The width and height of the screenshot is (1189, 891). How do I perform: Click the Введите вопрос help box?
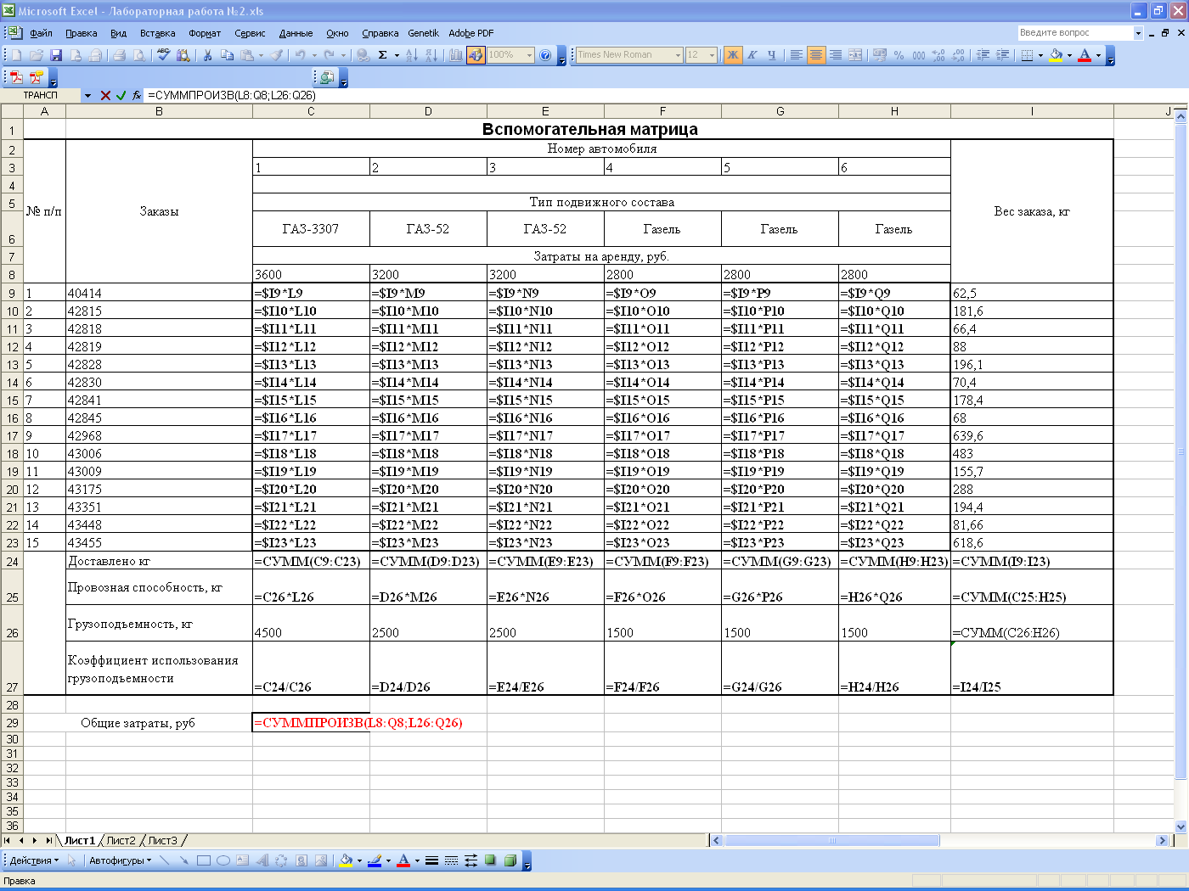(1075, 33)
